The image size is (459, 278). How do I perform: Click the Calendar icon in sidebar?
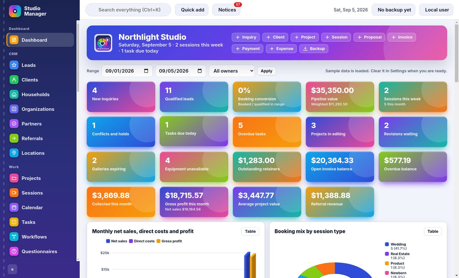[x=14, y=207]
